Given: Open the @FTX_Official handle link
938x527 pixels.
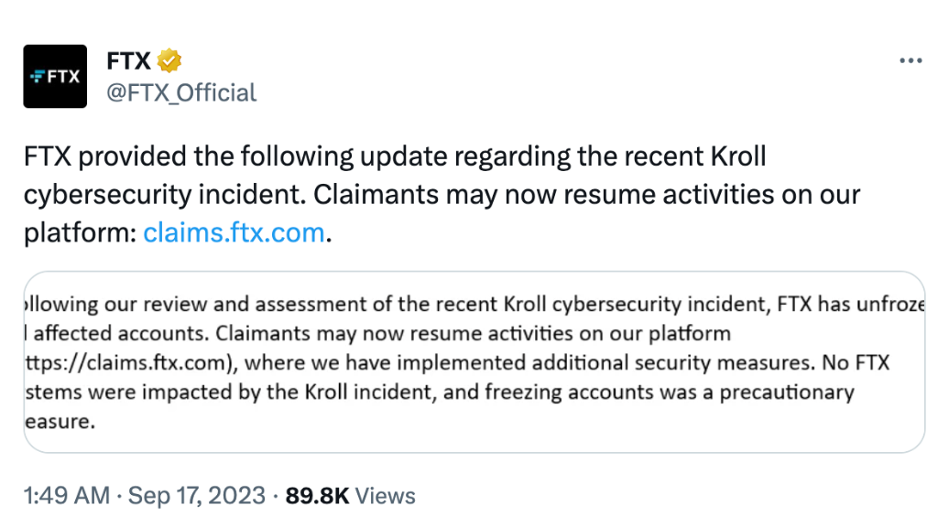Looking at the screenshot, I should [181, 93].
